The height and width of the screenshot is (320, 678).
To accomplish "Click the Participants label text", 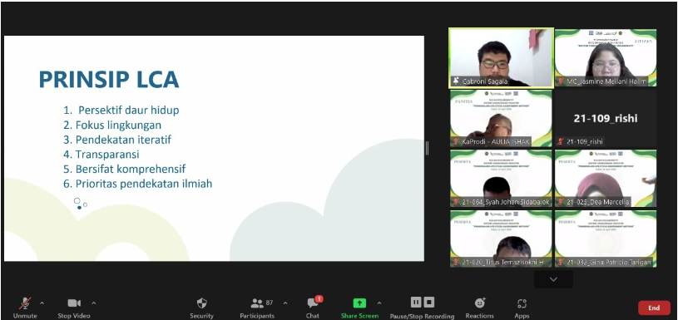I will click(x=257, y=316).
